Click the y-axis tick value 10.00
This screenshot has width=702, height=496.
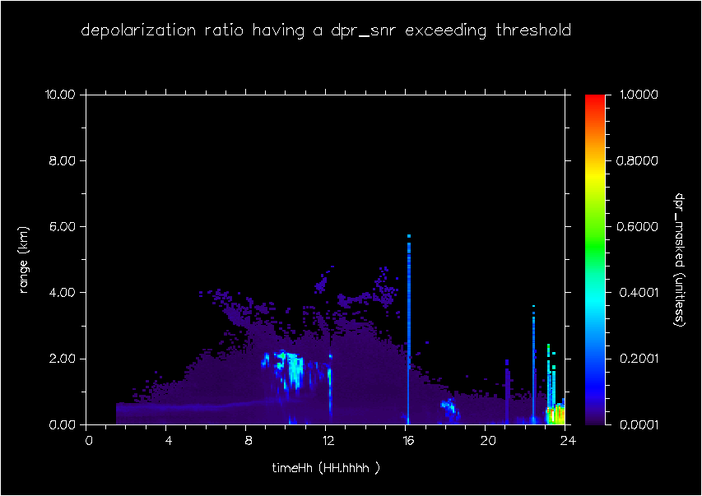(59, 95)
